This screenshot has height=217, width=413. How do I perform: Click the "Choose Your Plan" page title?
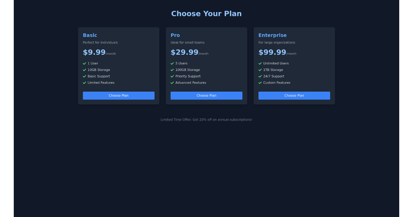(206, 13)
